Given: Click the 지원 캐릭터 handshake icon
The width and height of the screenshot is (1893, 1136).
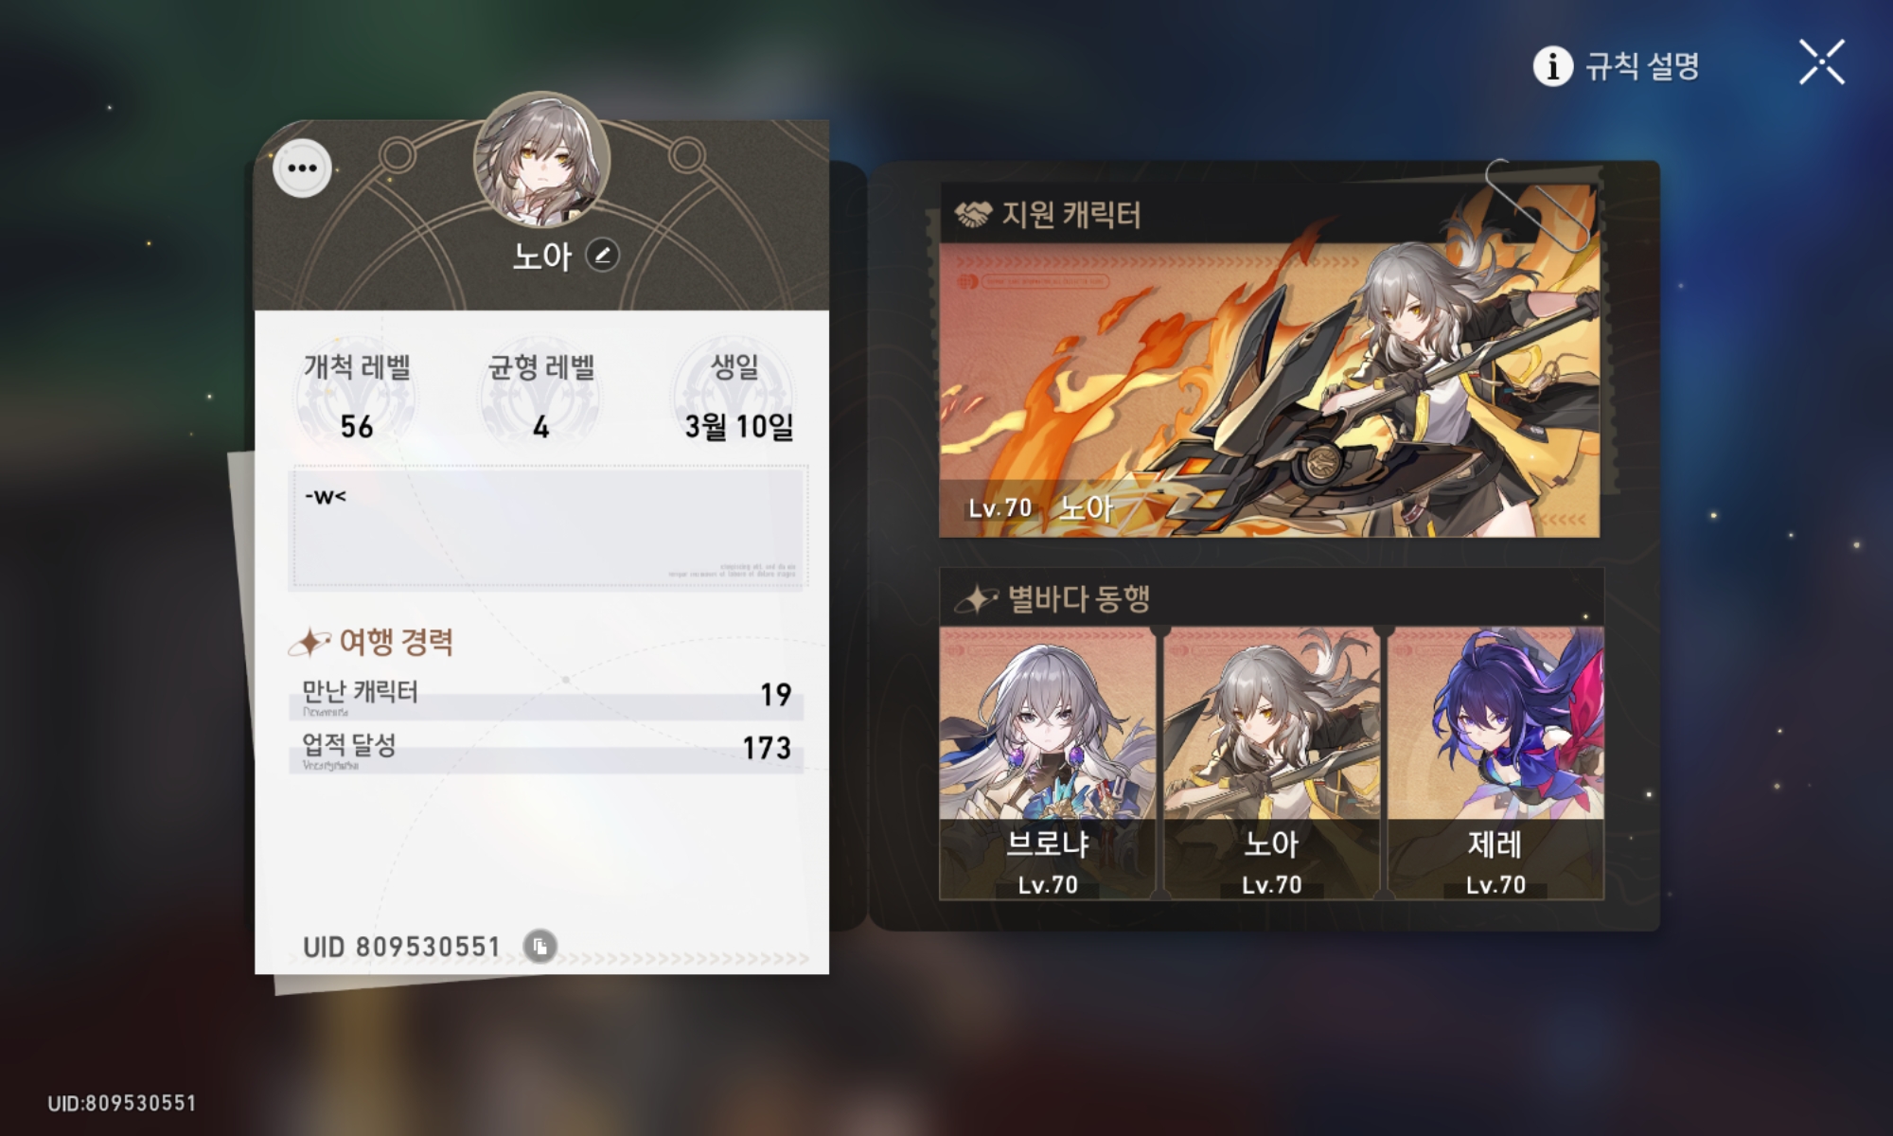Looking at the screenshot, I should pyautogui.click(x=973, y=215).
